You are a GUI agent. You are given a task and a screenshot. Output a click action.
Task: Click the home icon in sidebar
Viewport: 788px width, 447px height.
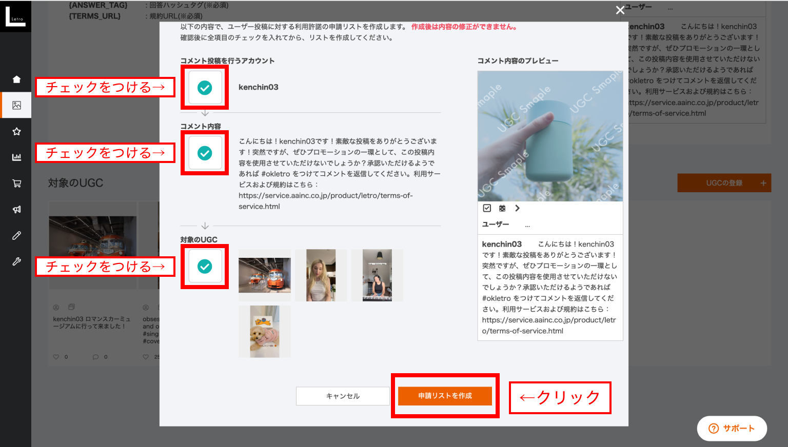pyautogui.click(x=16, y=79)
